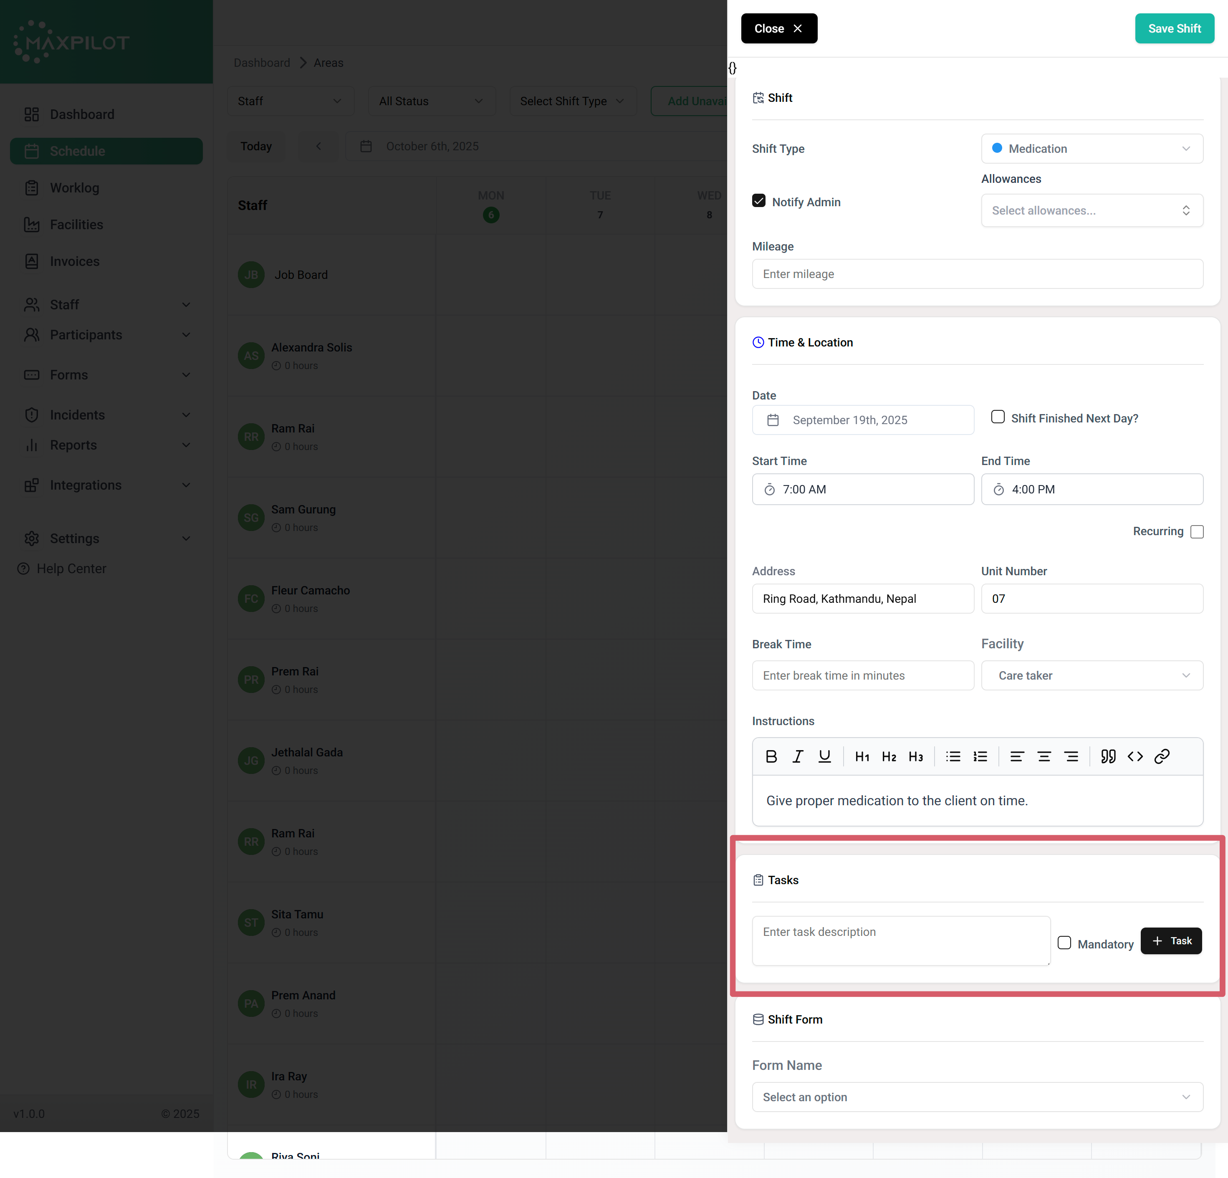Viewport: 1228px width, 1178px height.
Task: Apply the H1 heading style
Action: pyautogui.click(x=862, y=756)
